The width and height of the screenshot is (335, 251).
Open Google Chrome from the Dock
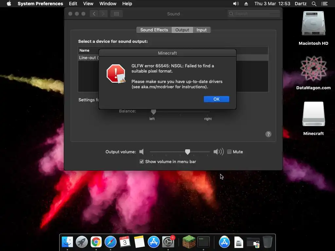96,242
